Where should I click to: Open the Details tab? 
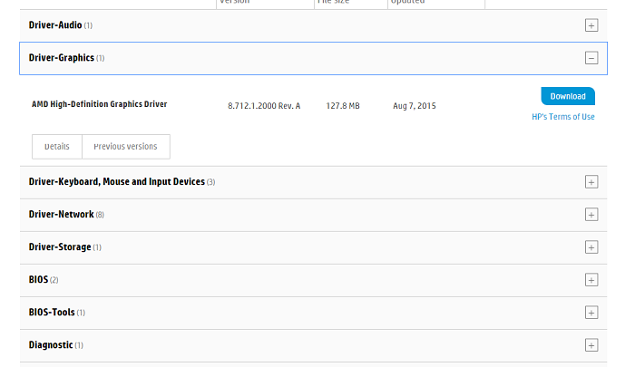coord(56,147)
